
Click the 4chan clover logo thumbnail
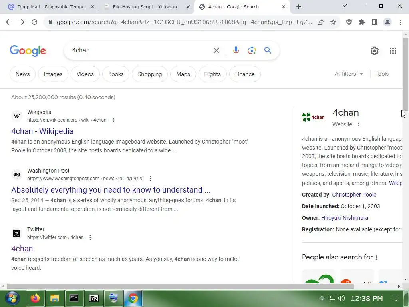[x=313, y=117]
